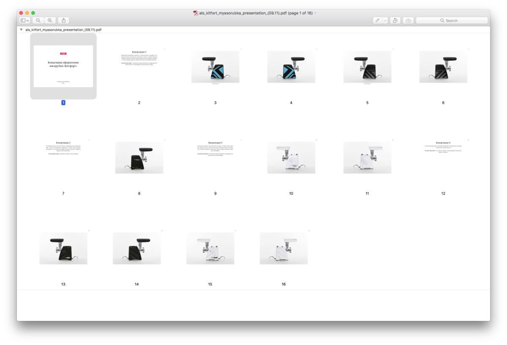Click the green full-screen window button
This screenshot has width=507, height=345.
(33, 13)
